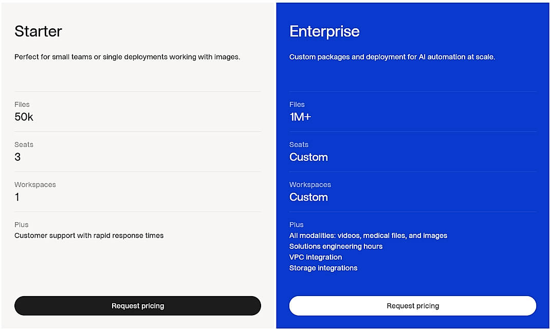This screenshot has height=329, width=550.
Task: Select the Seats label in the Starter card
Action: tap(24, 144)
